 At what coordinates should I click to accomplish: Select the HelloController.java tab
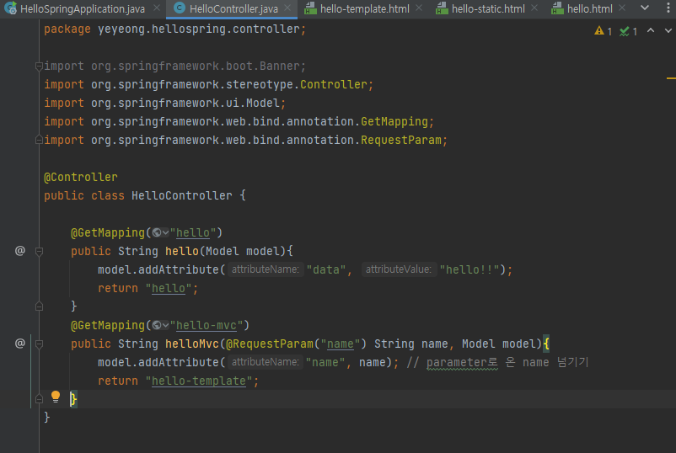tap(233, 8)
